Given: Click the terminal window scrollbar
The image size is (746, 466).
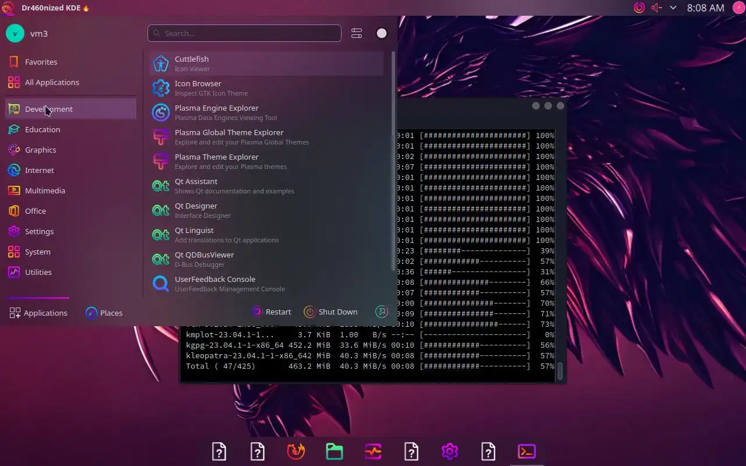Looking at the screenshot, I should 560,371.
